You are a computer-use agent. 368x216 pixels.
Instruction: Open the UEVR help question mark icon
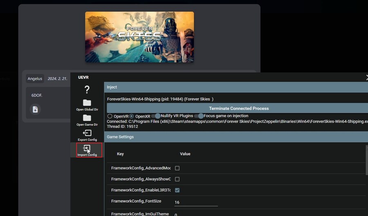click(87, 89)
